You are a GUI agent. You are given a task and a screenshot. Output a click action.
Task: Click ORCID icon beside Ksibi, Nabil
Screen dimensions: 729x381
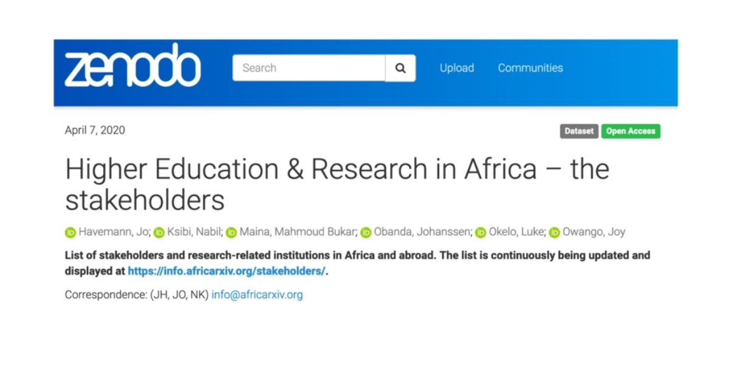(159, 232)
